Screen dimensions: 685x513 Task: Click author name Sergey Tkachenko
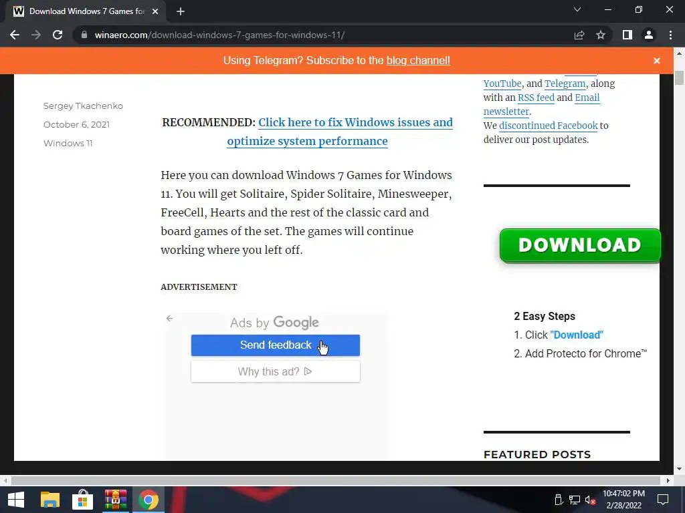[83, 106]
